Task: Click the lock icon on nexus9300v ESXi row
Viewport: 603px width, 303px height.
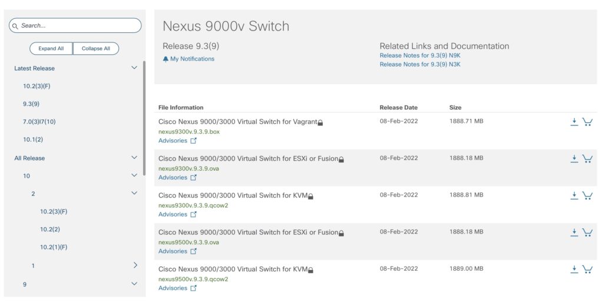Action: [x=341, y=159]
